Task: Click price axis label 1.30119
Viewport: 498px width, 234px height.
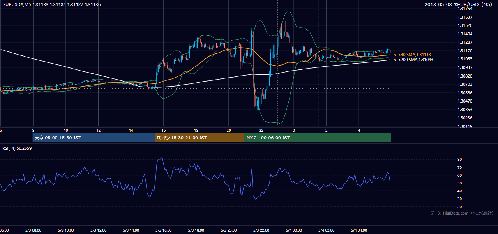Action: [464, 126]
